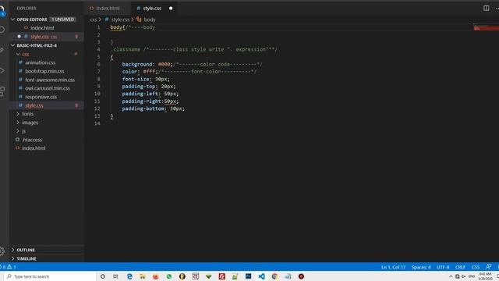The width and height of the screenshot is (499, 281).
Task: Click the css breadcrumb segment
Action: 94,20
